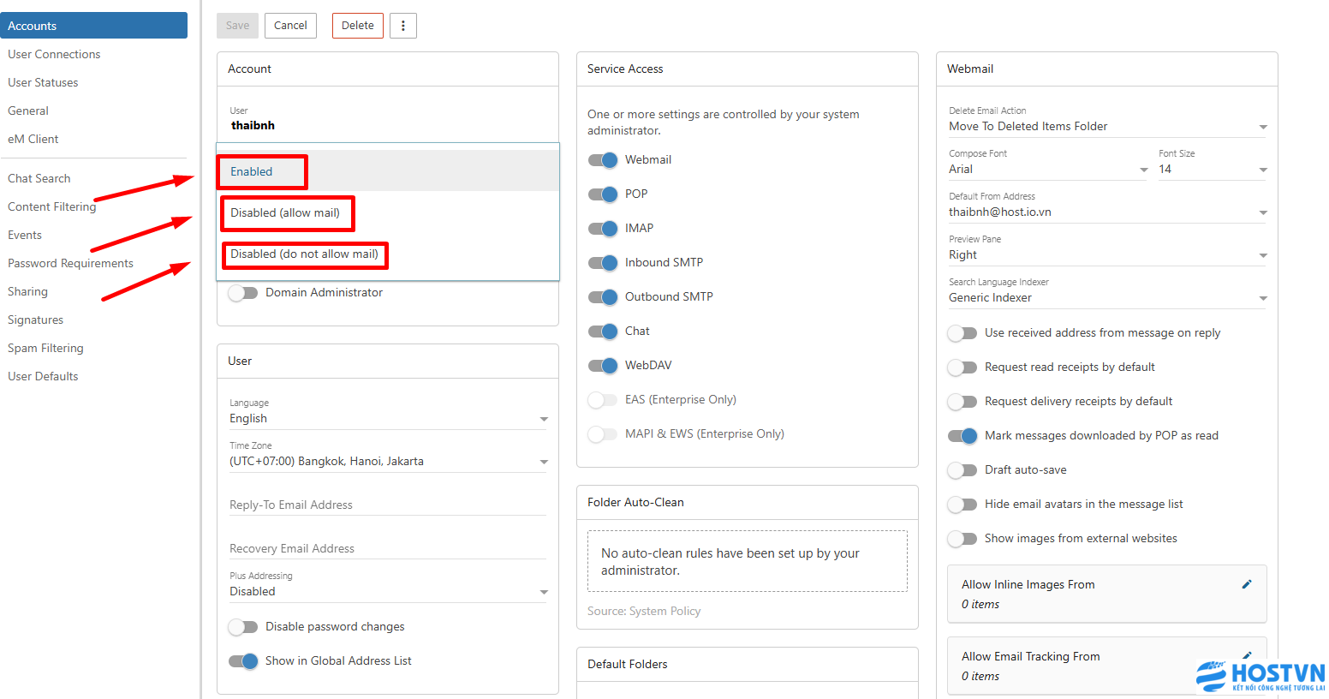Open the Time Zone dropdown
Image resolution: width=1329 pixels, height=699 pixels.
pyautogui.click(x=388, y=462)
